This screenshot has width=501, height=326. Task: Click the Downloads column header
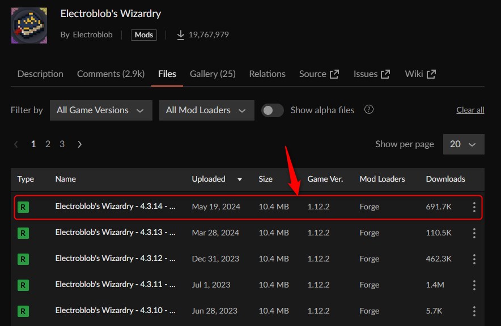(445, 179)
